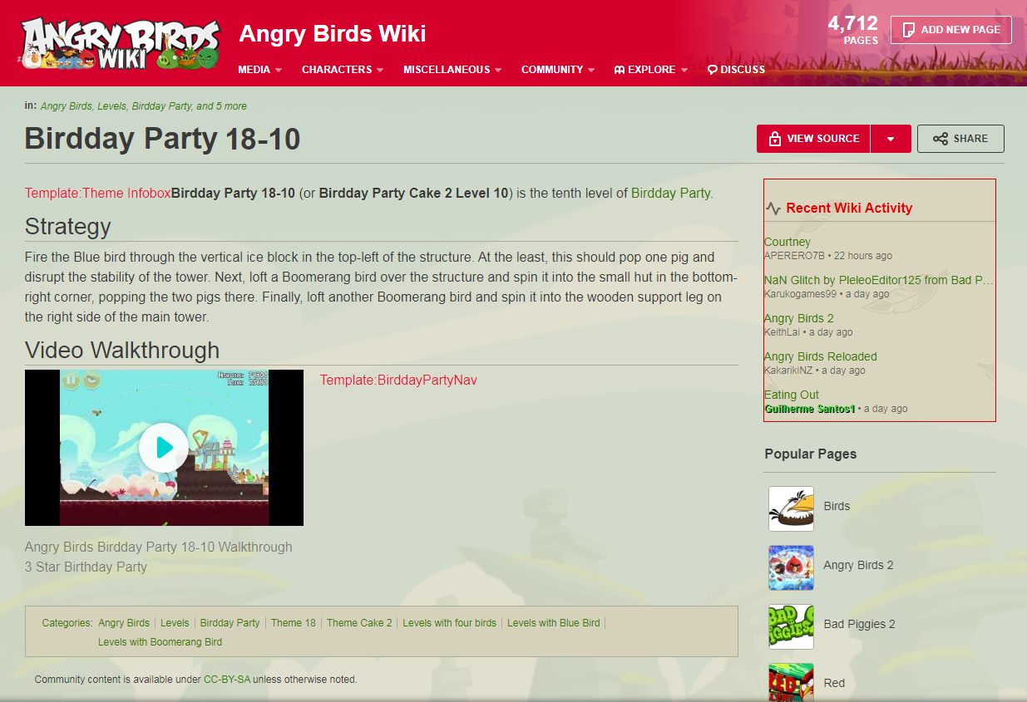
Task: Open the Miscellaneous menu
Action: 452,70
